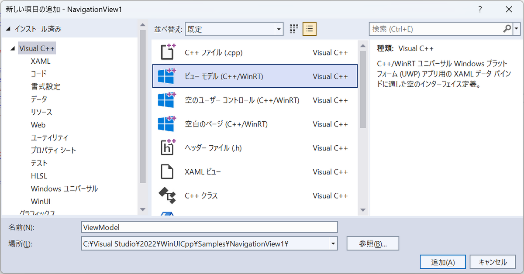Switch to medium icons list view
This screenshot has width=524, height=274.
pos(310,29)
